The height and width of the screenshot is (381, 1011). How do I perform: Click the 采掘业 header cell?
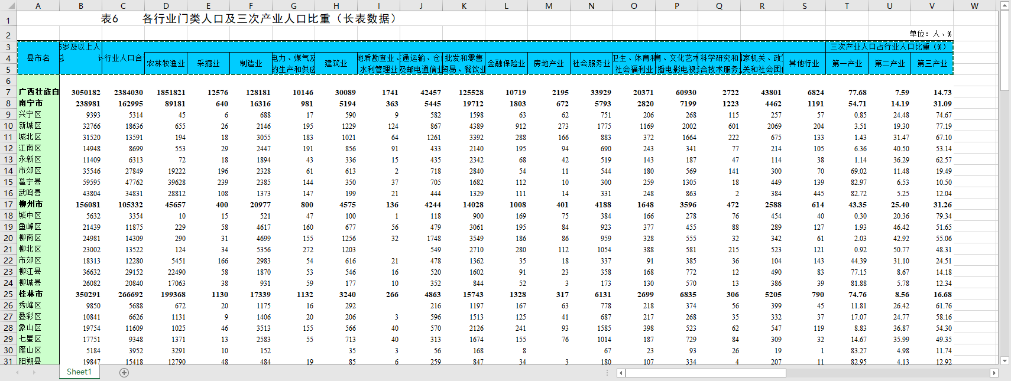pyautogui.click(x=209, y=63)
